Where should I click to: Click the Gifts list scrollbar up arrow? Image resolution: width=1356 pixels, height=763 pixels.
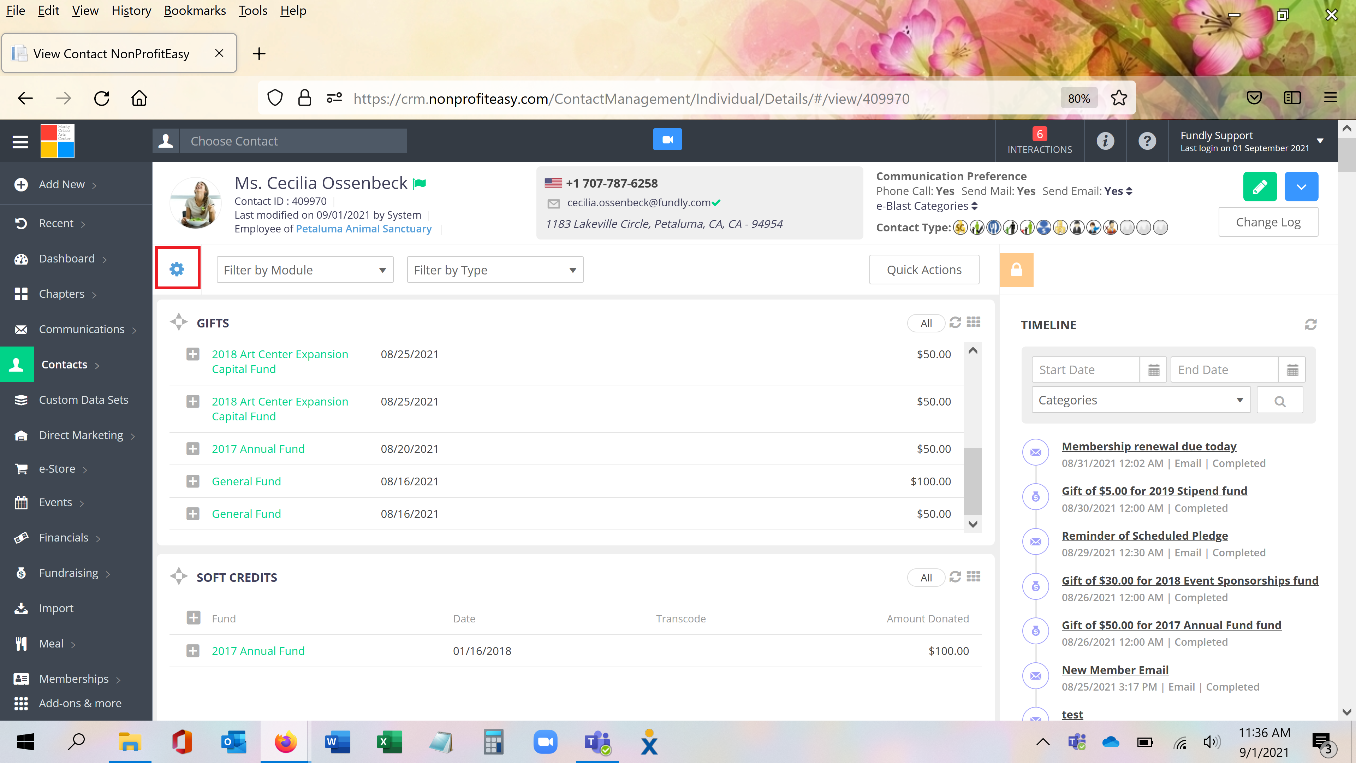click(x=973, y=350)
